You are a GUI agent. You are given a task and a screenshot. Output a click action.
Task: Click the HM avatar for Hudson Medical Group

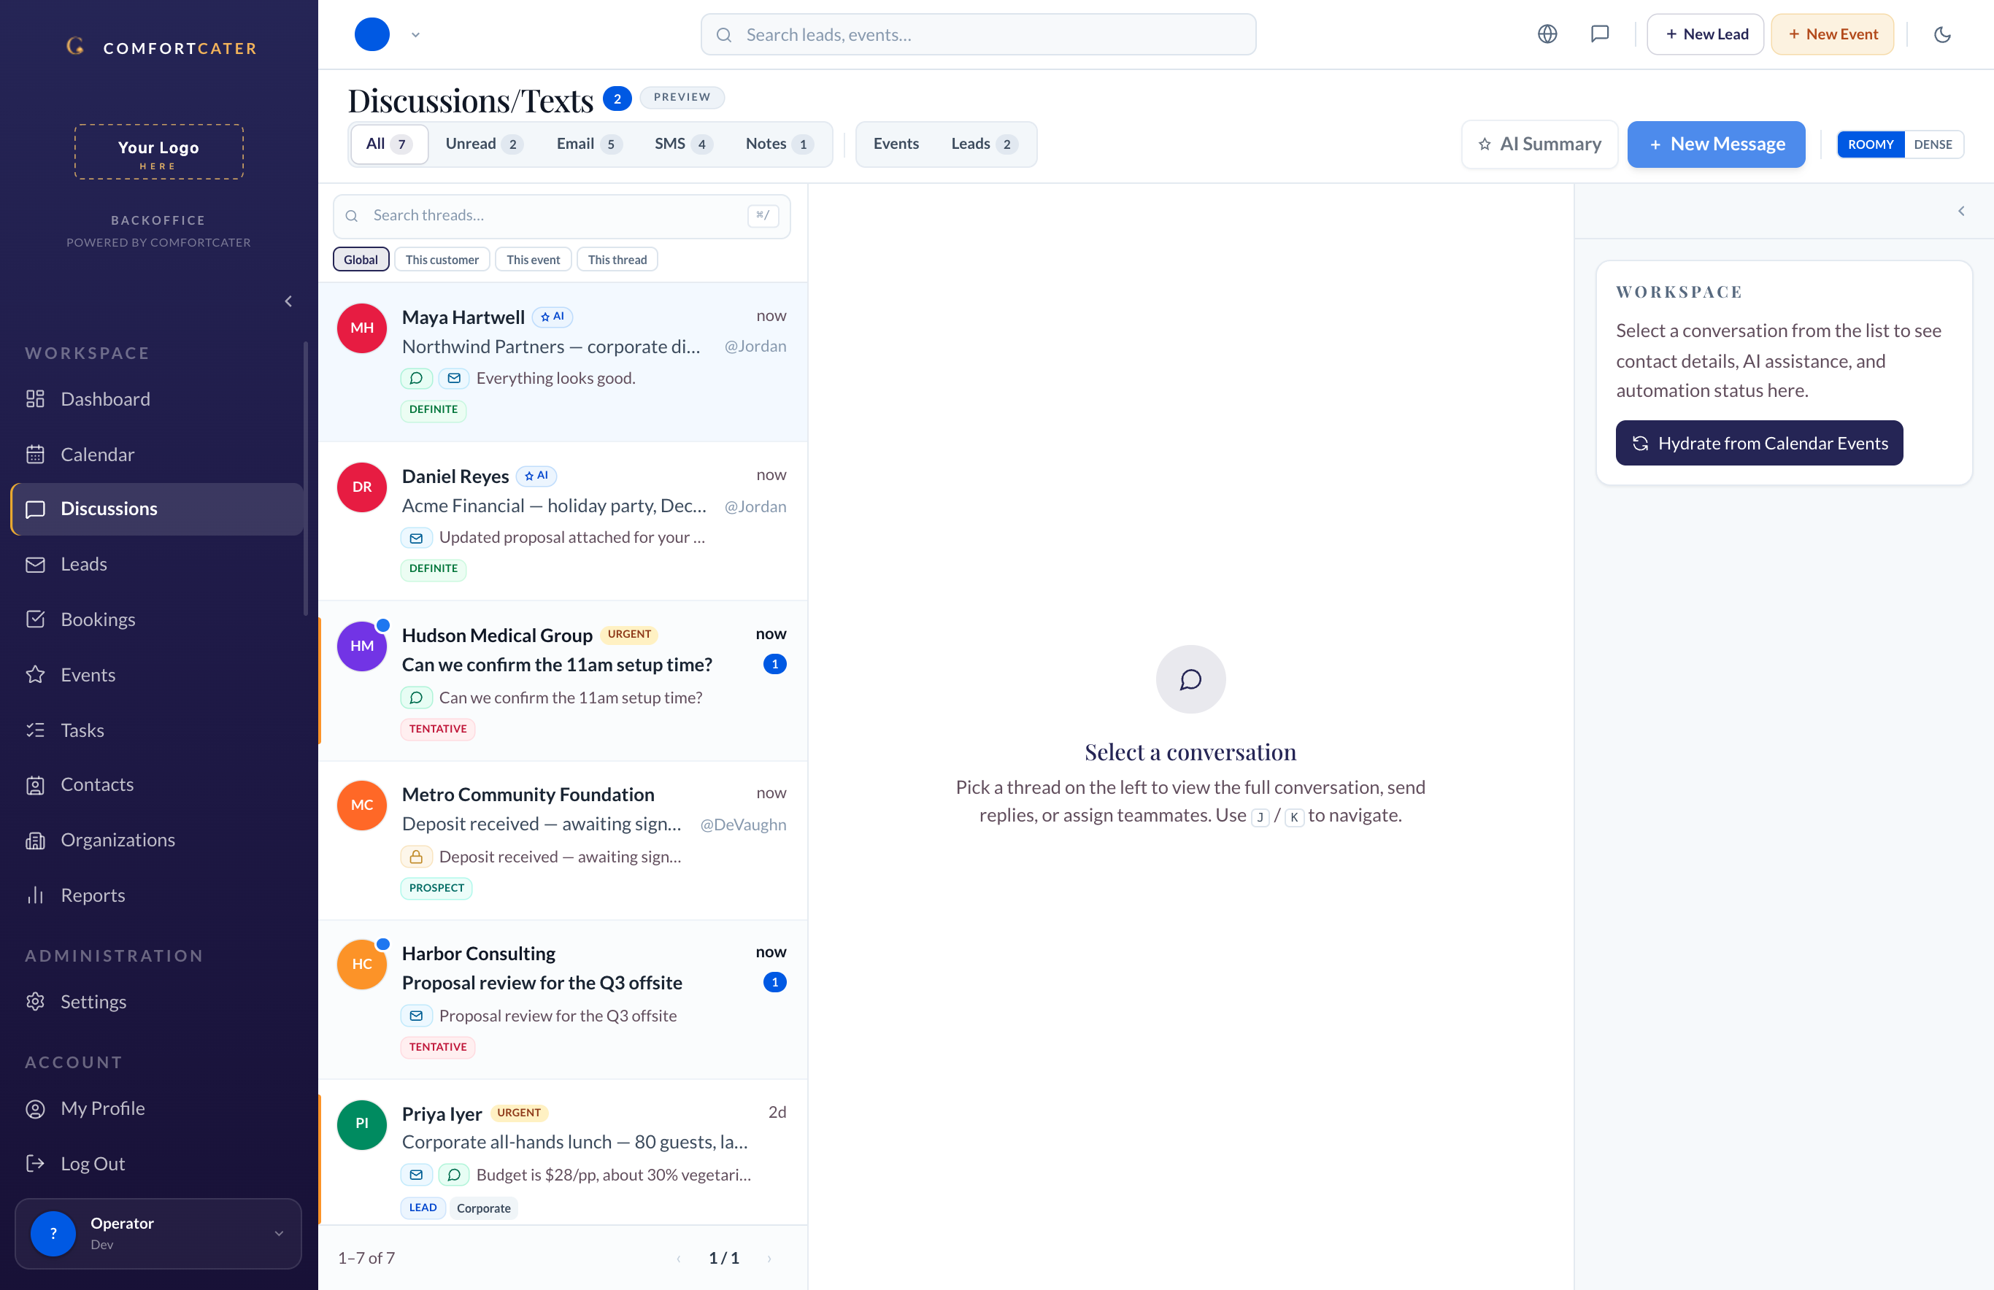362,646
